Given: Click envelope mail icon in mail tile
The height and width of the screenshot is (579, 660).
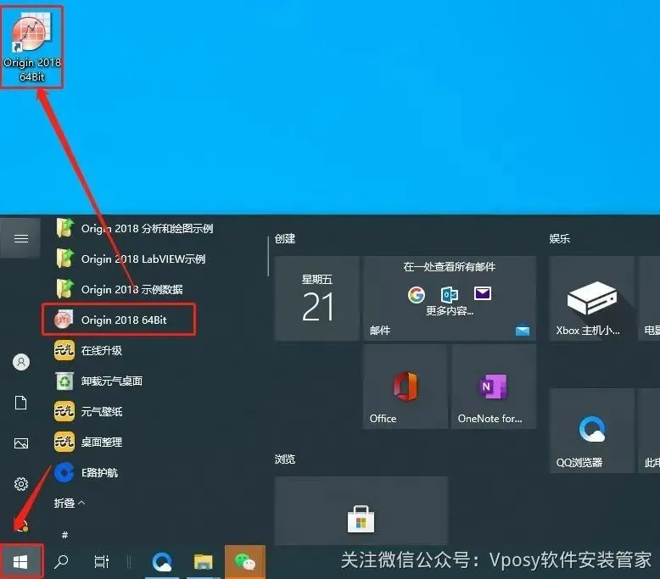Looking at the screenshot, I should (x=483, y=293).
